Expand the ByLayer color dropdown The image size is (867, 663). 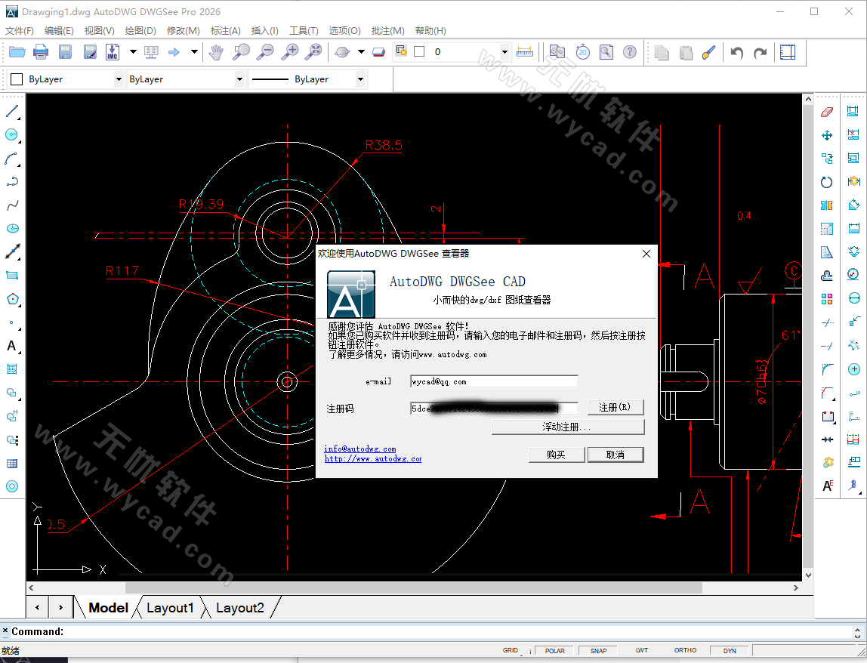click(119, 79)
